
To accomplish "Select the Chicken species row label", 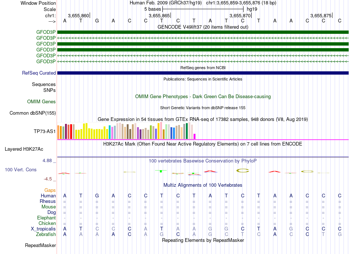I will pyautogui.click(x=47, y=223).
